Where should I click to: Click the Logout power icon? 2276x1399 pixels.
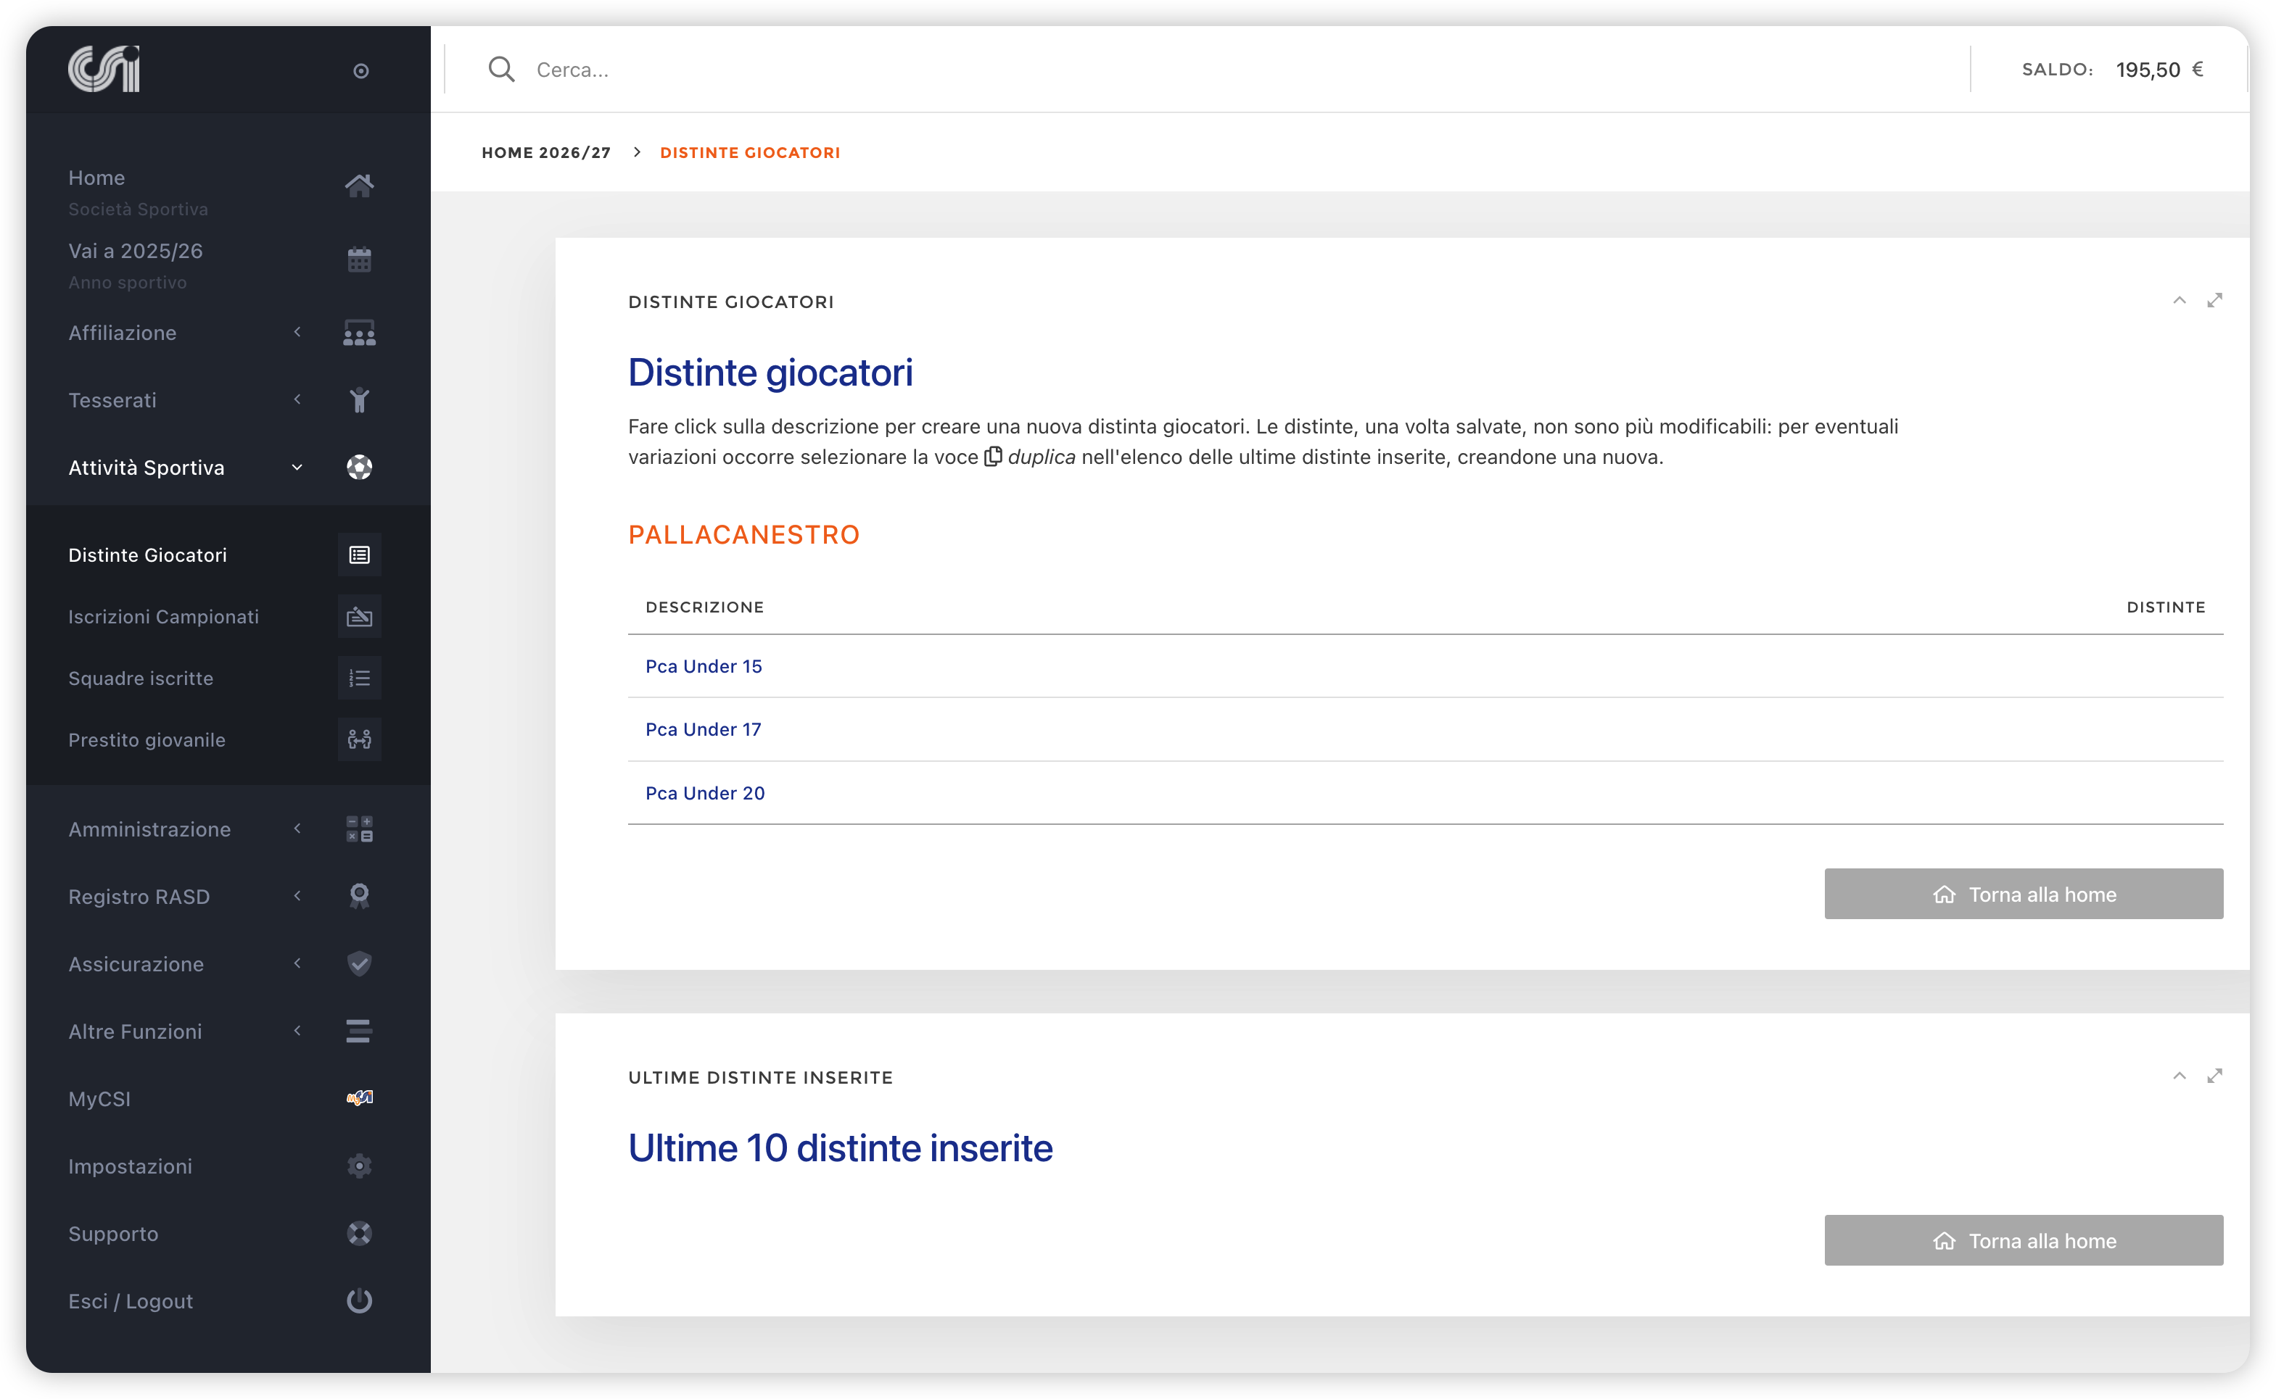coord(359,1301)
